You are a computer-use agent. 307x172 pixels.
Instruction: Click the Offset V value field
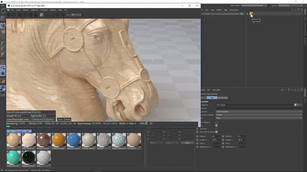point(241,136)
